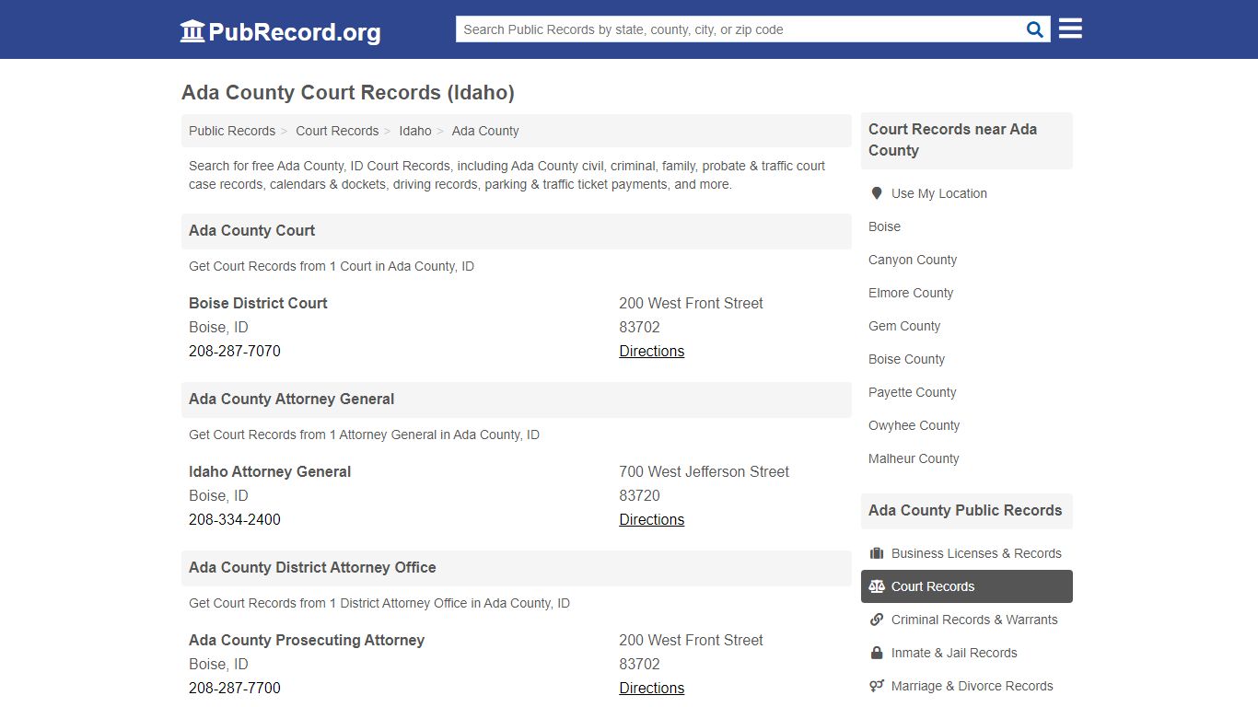Screen dimensions: 1258x707
Task: Open Marriage & Divorce Records menu item
Action: (x=967, y=686)
